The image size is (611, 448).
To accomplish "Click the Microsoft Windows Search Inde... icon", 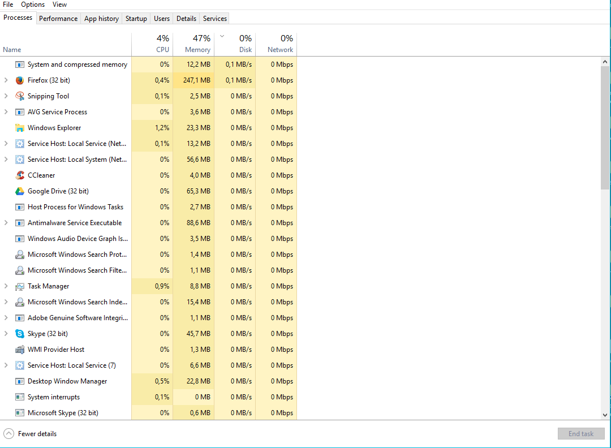I will pos(19,302).
